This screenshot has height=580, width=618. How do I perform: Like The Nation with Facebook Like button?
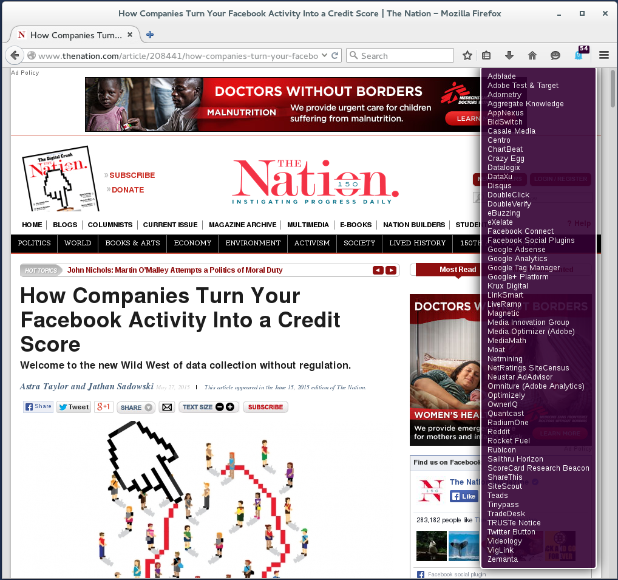tap(464, 496)
